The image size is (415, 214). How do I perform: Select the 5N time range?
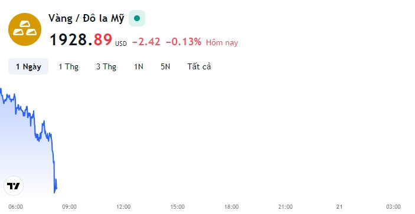(x=165, y=66)
